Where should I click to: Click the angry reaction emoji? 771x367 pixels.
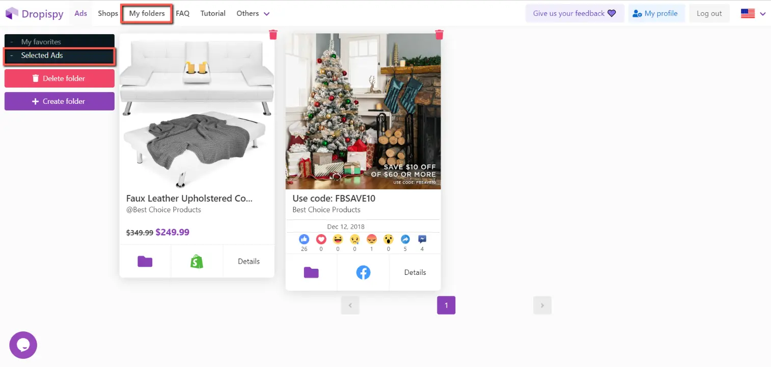(x=371, y=239)
